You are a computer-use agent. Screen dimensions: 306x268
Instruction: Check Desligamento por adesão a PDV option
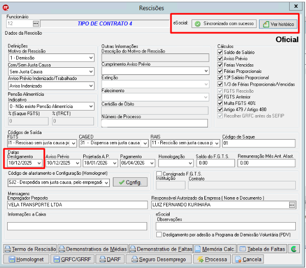pyautogui.click(x=159, y=234)
